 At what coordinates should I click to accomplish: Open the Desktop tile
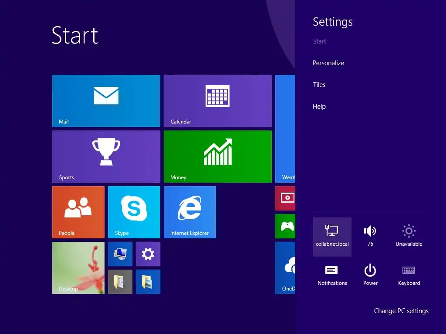coord(78,268)
